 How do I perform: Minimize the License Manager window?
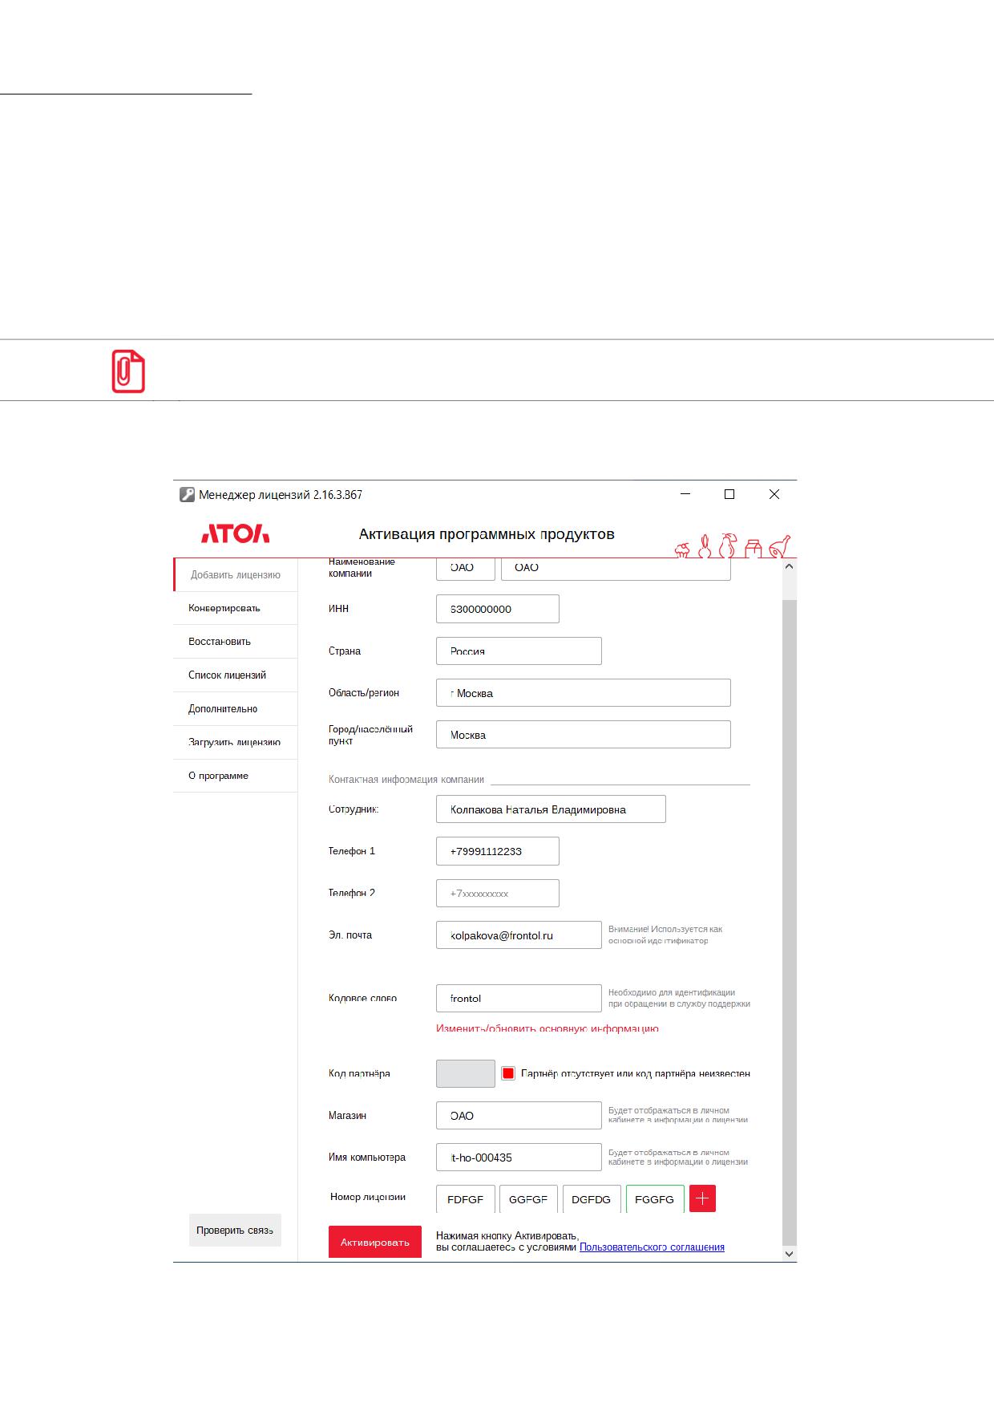click(x=685, y=494)
